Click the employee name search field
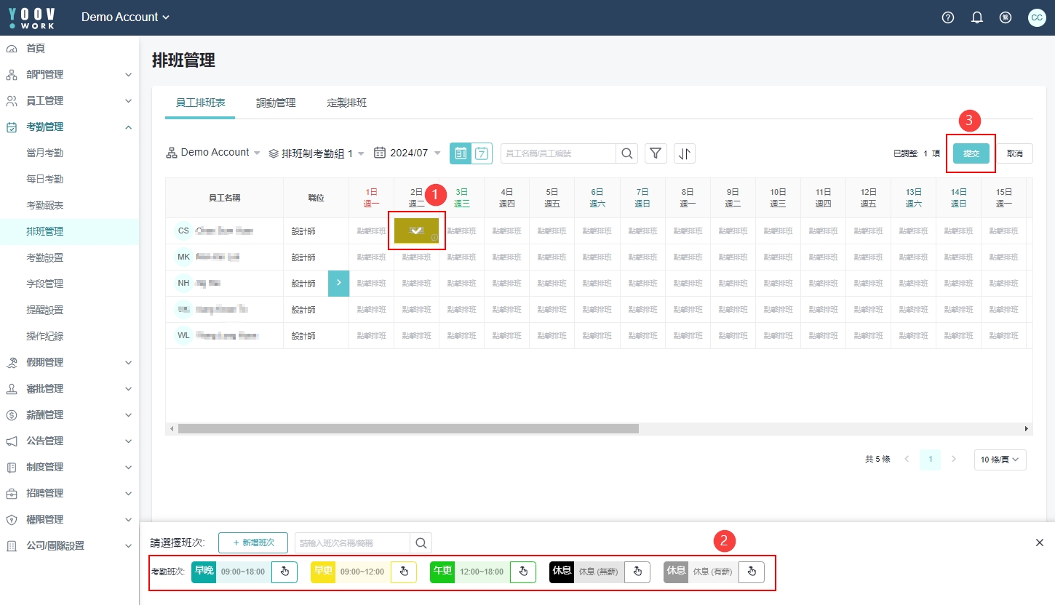The image size is (1055, 605). pos(558,153)
